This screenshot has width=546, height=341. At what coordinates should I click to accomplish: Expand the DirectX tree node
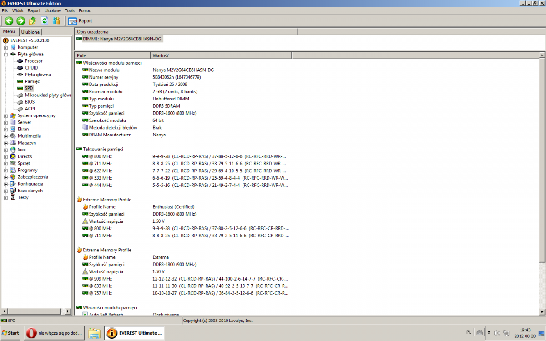(6, 156)
